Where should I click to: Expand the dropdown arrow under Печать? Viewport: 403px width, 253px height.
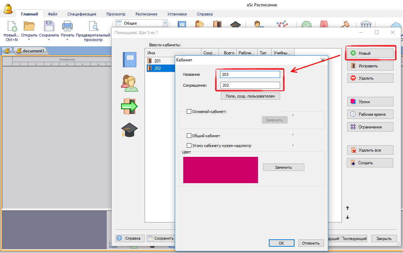67,40
